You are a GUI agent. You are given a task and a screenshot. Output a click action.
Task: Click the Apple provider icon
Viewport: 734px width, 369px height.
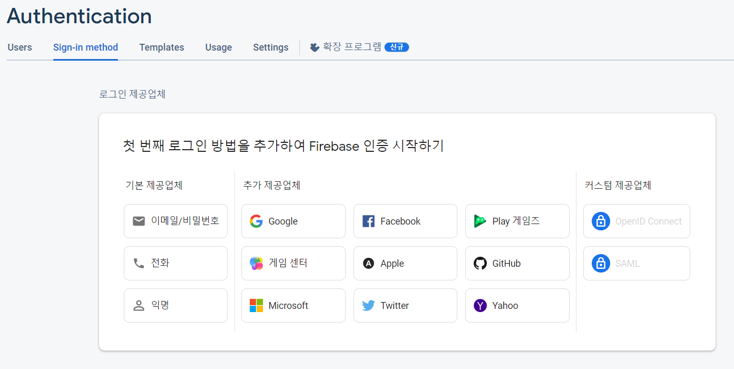[368, 263]
